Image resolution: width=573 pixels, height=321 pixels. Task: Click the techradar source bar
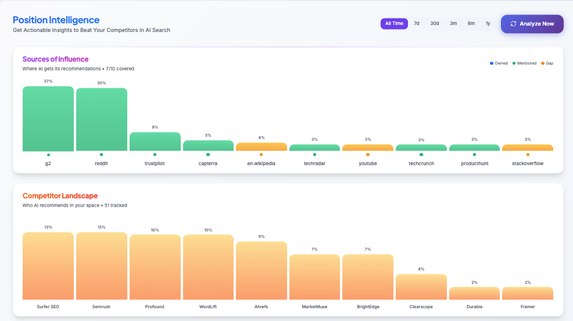coord(314,148)
